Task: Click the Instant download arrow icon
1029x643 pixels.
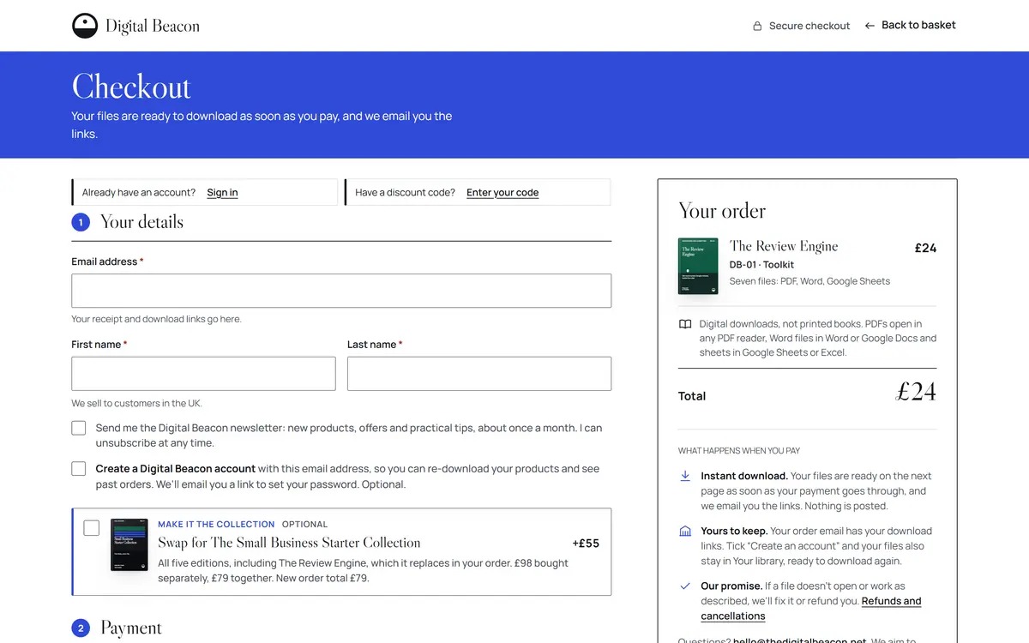Action: [x=685, y=476]
